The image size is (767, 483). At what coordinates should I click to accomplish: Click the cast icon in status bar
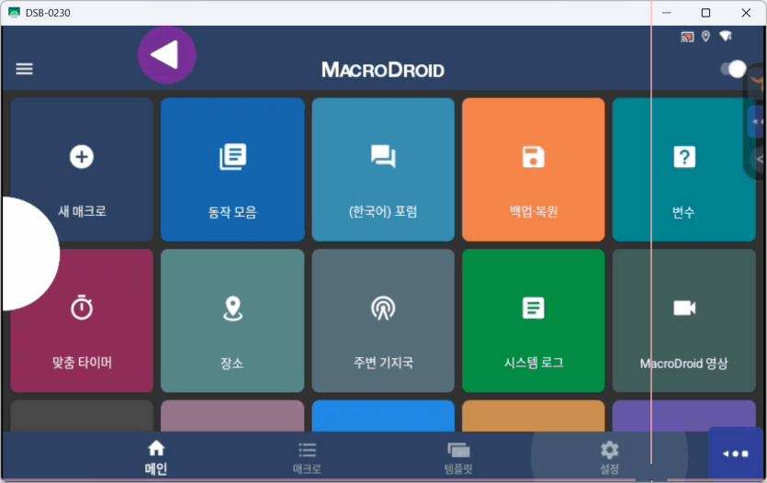(687, 37)
